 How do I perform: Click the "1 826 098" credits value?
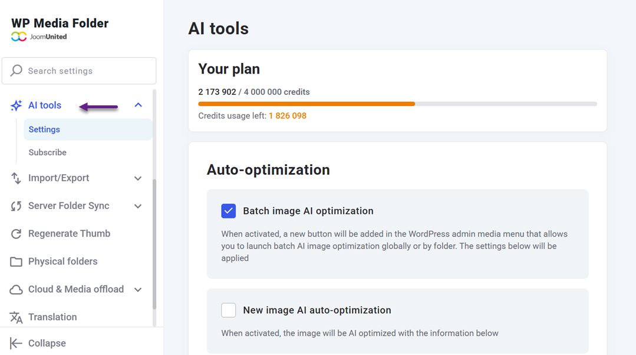pos(288,116)
